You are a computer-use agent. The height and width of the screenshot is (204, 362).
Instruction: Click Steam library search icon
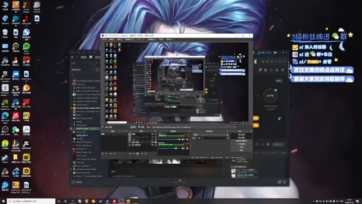[x=73, y=75]
